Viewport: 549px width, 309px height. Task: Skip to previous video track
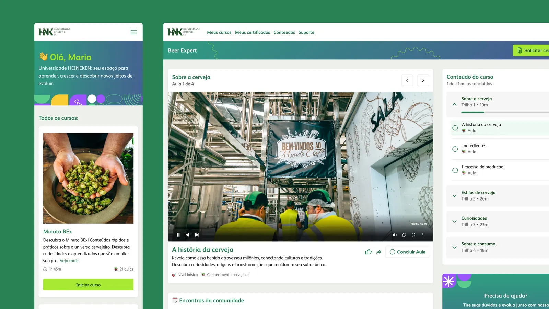coord(187,235)
